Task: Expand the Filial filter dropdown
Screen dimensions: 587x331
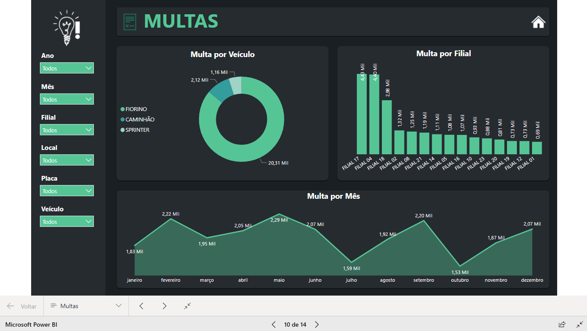Action: 67,130
